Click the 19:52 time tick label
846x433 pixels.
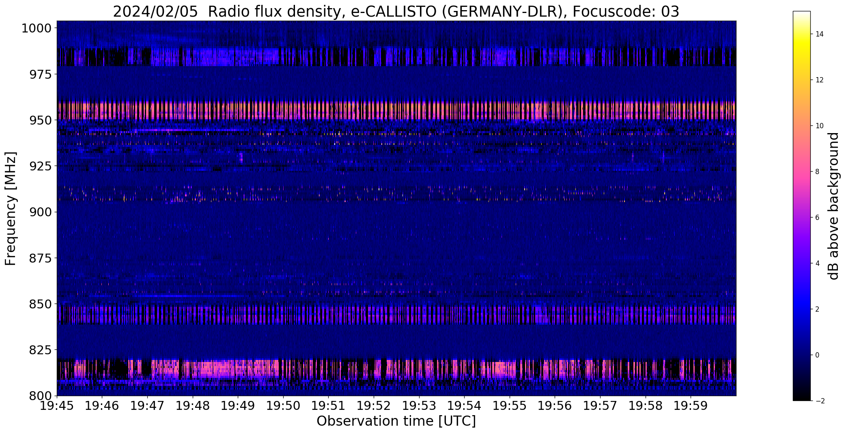(374, 405)
